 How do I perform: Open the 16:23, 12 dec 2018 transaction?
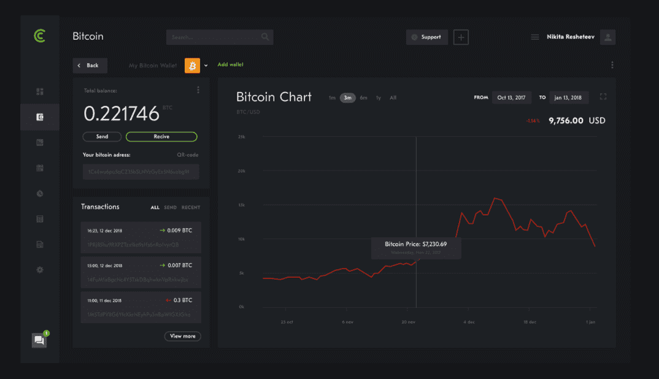click(141, 237)
